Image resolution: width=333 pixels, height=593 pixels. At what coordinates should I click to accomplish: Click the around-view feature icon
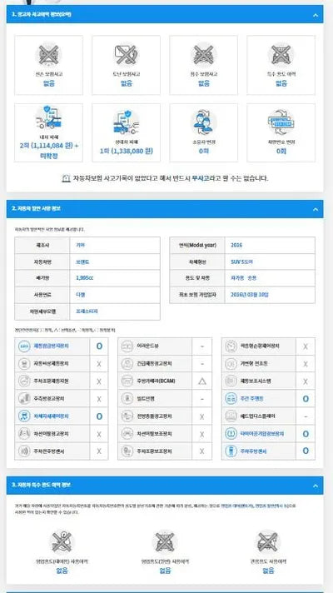(x=127, y=346)
